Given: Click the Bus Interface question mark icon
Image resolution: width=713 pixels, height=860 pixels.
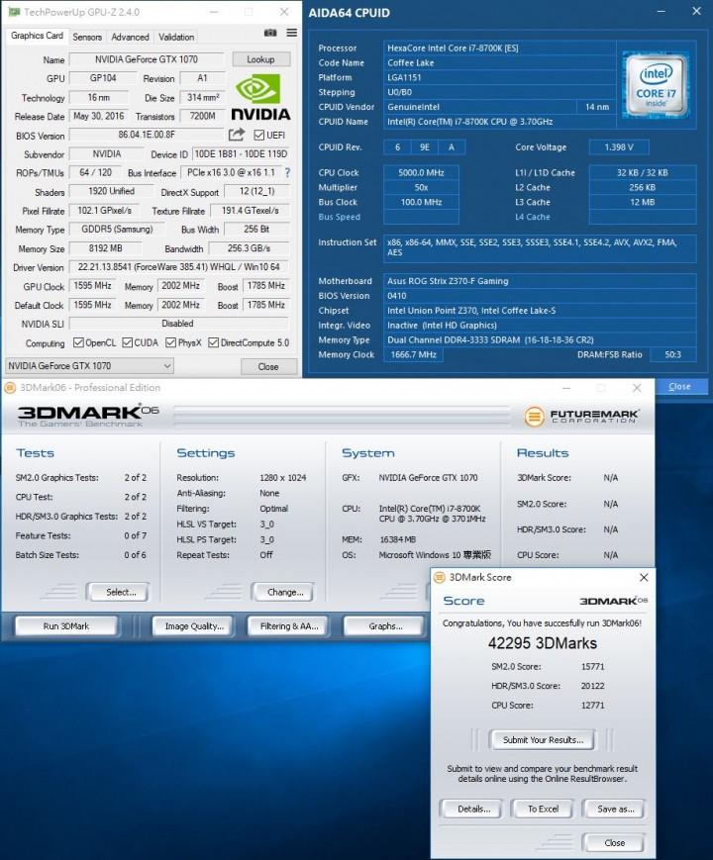Looking at the screenshot, I should pos(287,173).
